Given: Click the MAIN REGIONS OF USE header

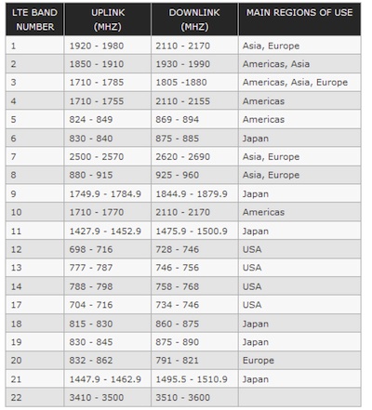Looking at the screenshot, I should click(x=299, y=20).
